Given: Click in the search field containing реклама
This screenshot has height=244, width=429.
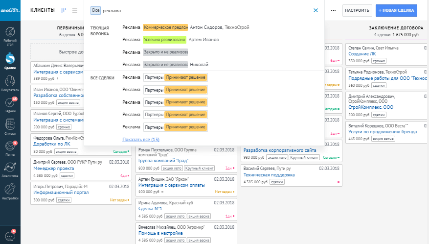Looking at the screenshot, I should click(205, 10).
